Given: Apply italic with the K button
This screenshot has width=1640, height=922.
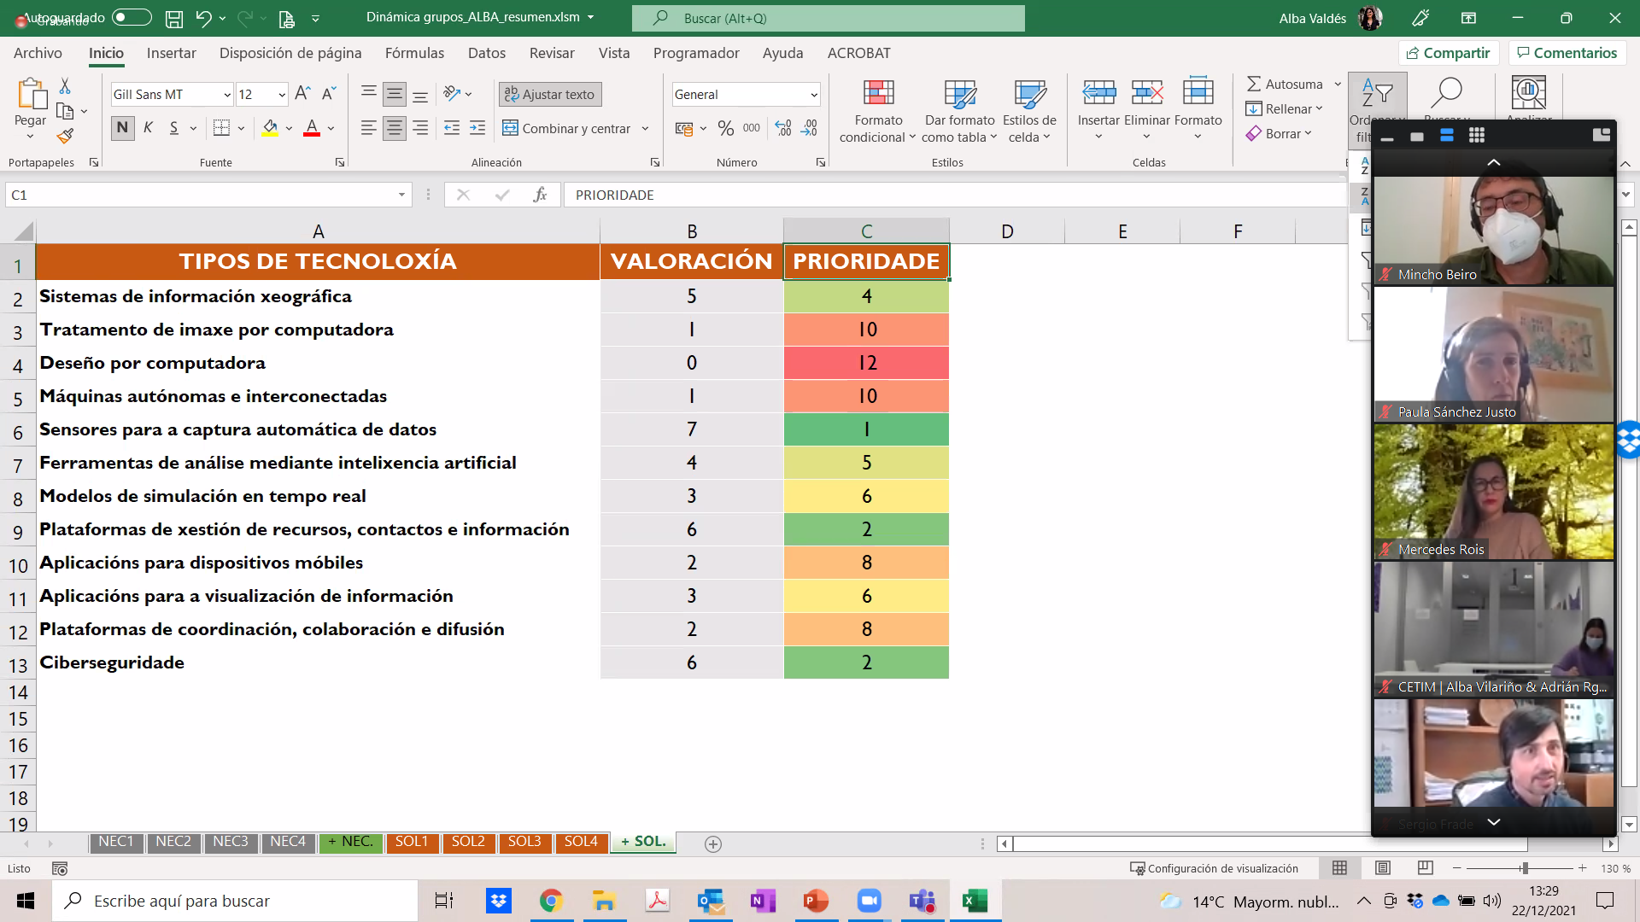Looking at the screenshot, I should point(149,128).
